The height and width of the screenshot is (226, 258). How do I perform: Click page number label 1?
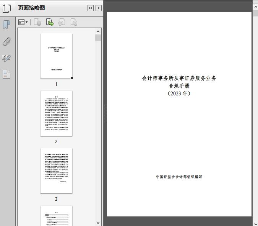56,84
